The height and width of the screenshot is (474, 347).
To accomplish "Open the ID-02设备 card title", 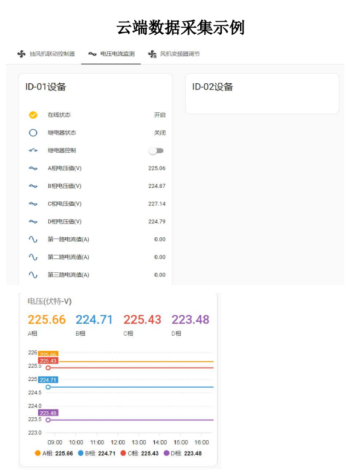I will click(x=213, y=87).
